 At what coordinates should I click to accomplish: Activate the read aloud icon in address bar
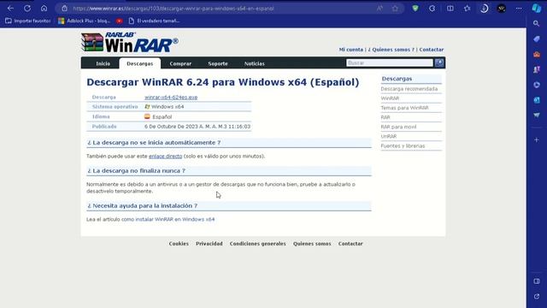pos(379,9)
